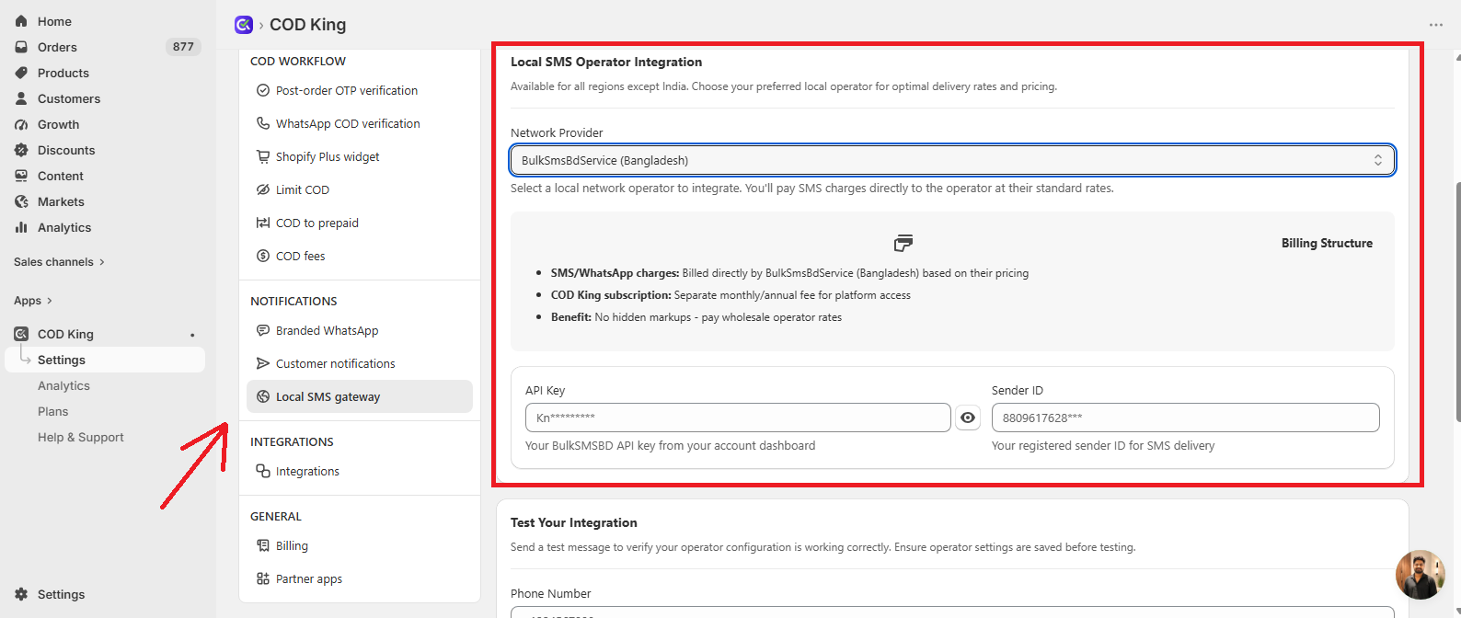Click the Integrations icon
This screenshot has height=618, width=1461.
[x=263, y=471]
